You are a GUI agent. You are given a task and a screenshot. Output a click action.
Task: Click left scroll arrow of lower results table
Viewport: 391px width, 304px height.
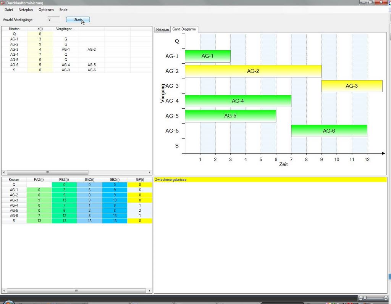[3, 291]
